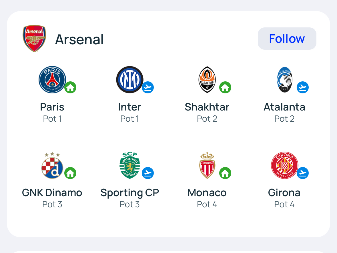337x253 pixels.
Task: Click the Monaco club crest
Action: point(207,166)
